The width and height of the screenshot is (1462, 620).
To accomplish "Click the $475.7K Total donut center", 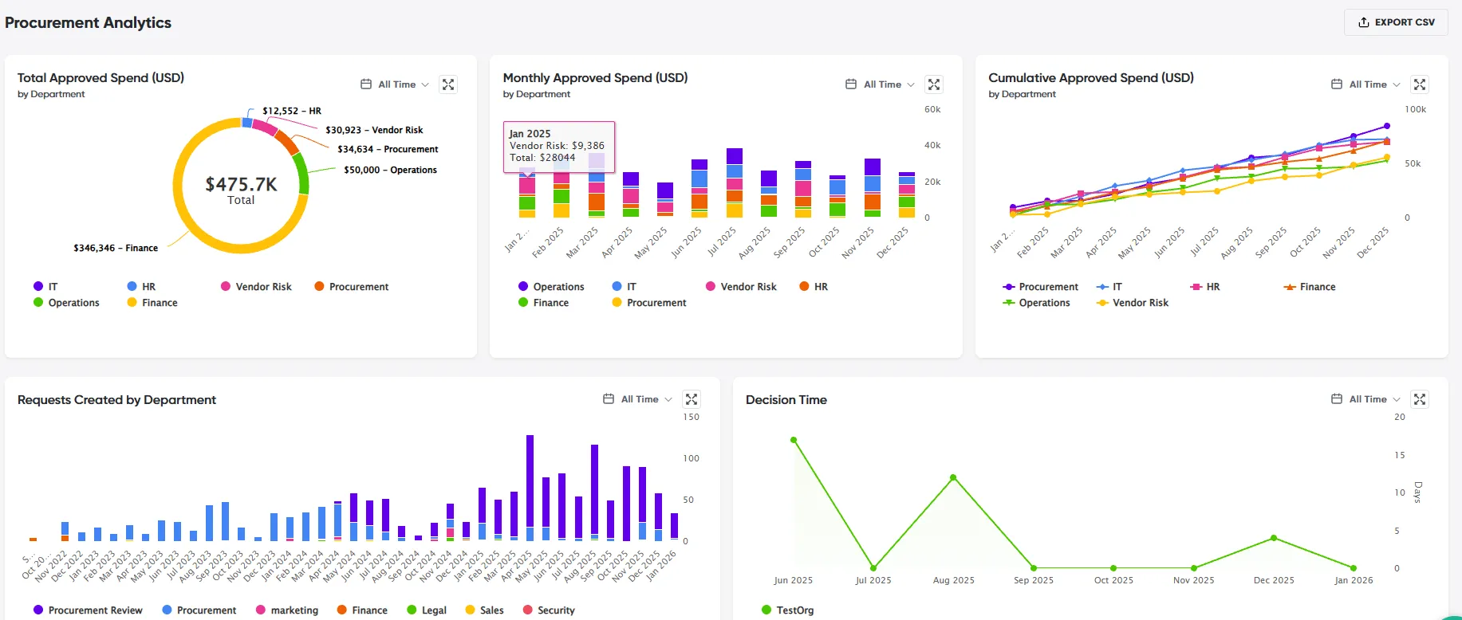I will pos(241,190).
